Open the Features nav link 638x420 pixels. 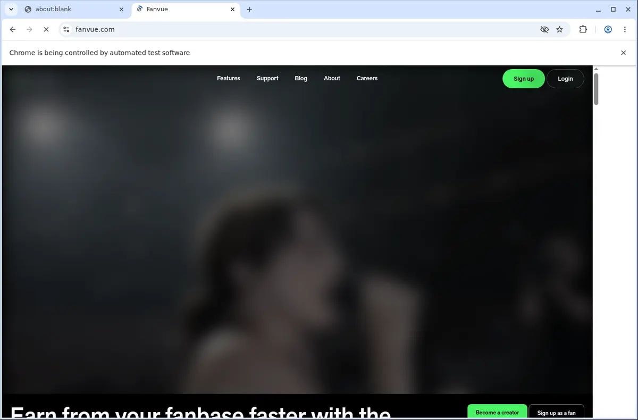pos(229,78)
